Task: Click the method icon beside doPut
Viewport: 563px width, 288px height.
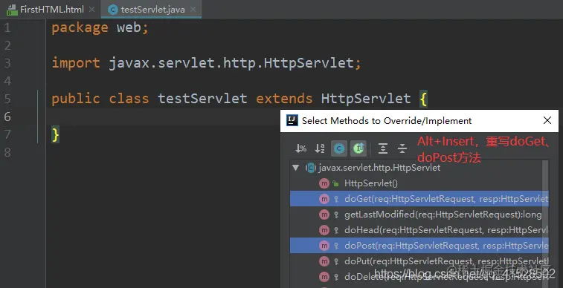Action: [x=324, y=261]
